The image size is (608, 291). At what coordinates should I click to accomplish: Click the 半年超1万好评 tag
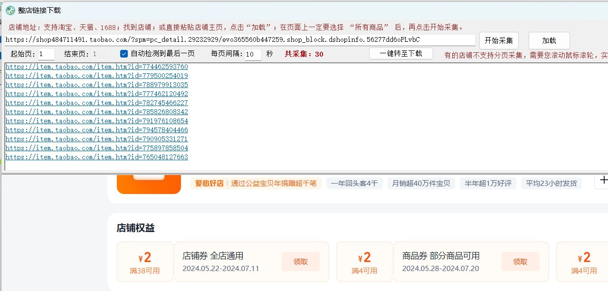click(x=488, y=184)
